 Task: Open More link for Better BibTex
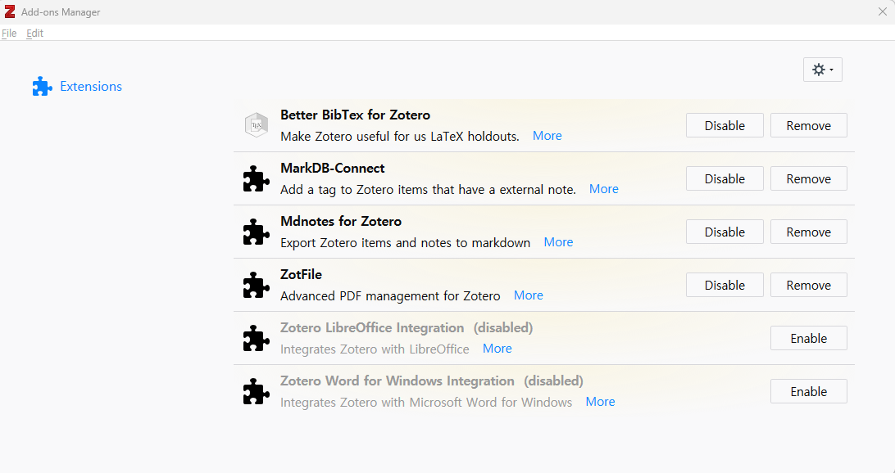point(547,136)
